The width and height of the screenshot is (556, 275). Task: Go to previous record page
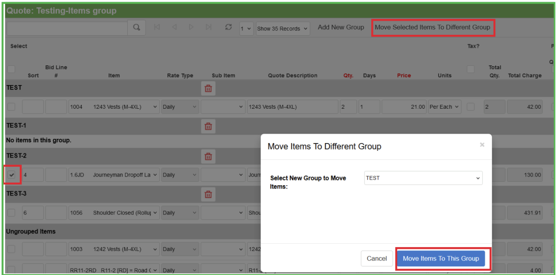[x=174, y=27]
